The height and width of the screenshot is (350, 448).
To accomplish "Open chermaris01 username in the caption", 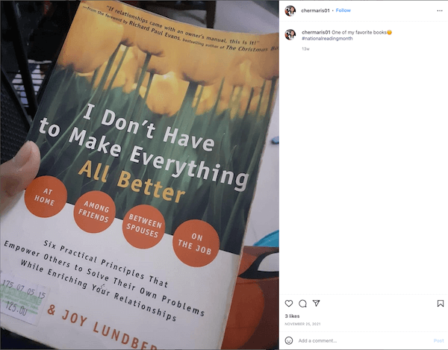I will 316,32.
